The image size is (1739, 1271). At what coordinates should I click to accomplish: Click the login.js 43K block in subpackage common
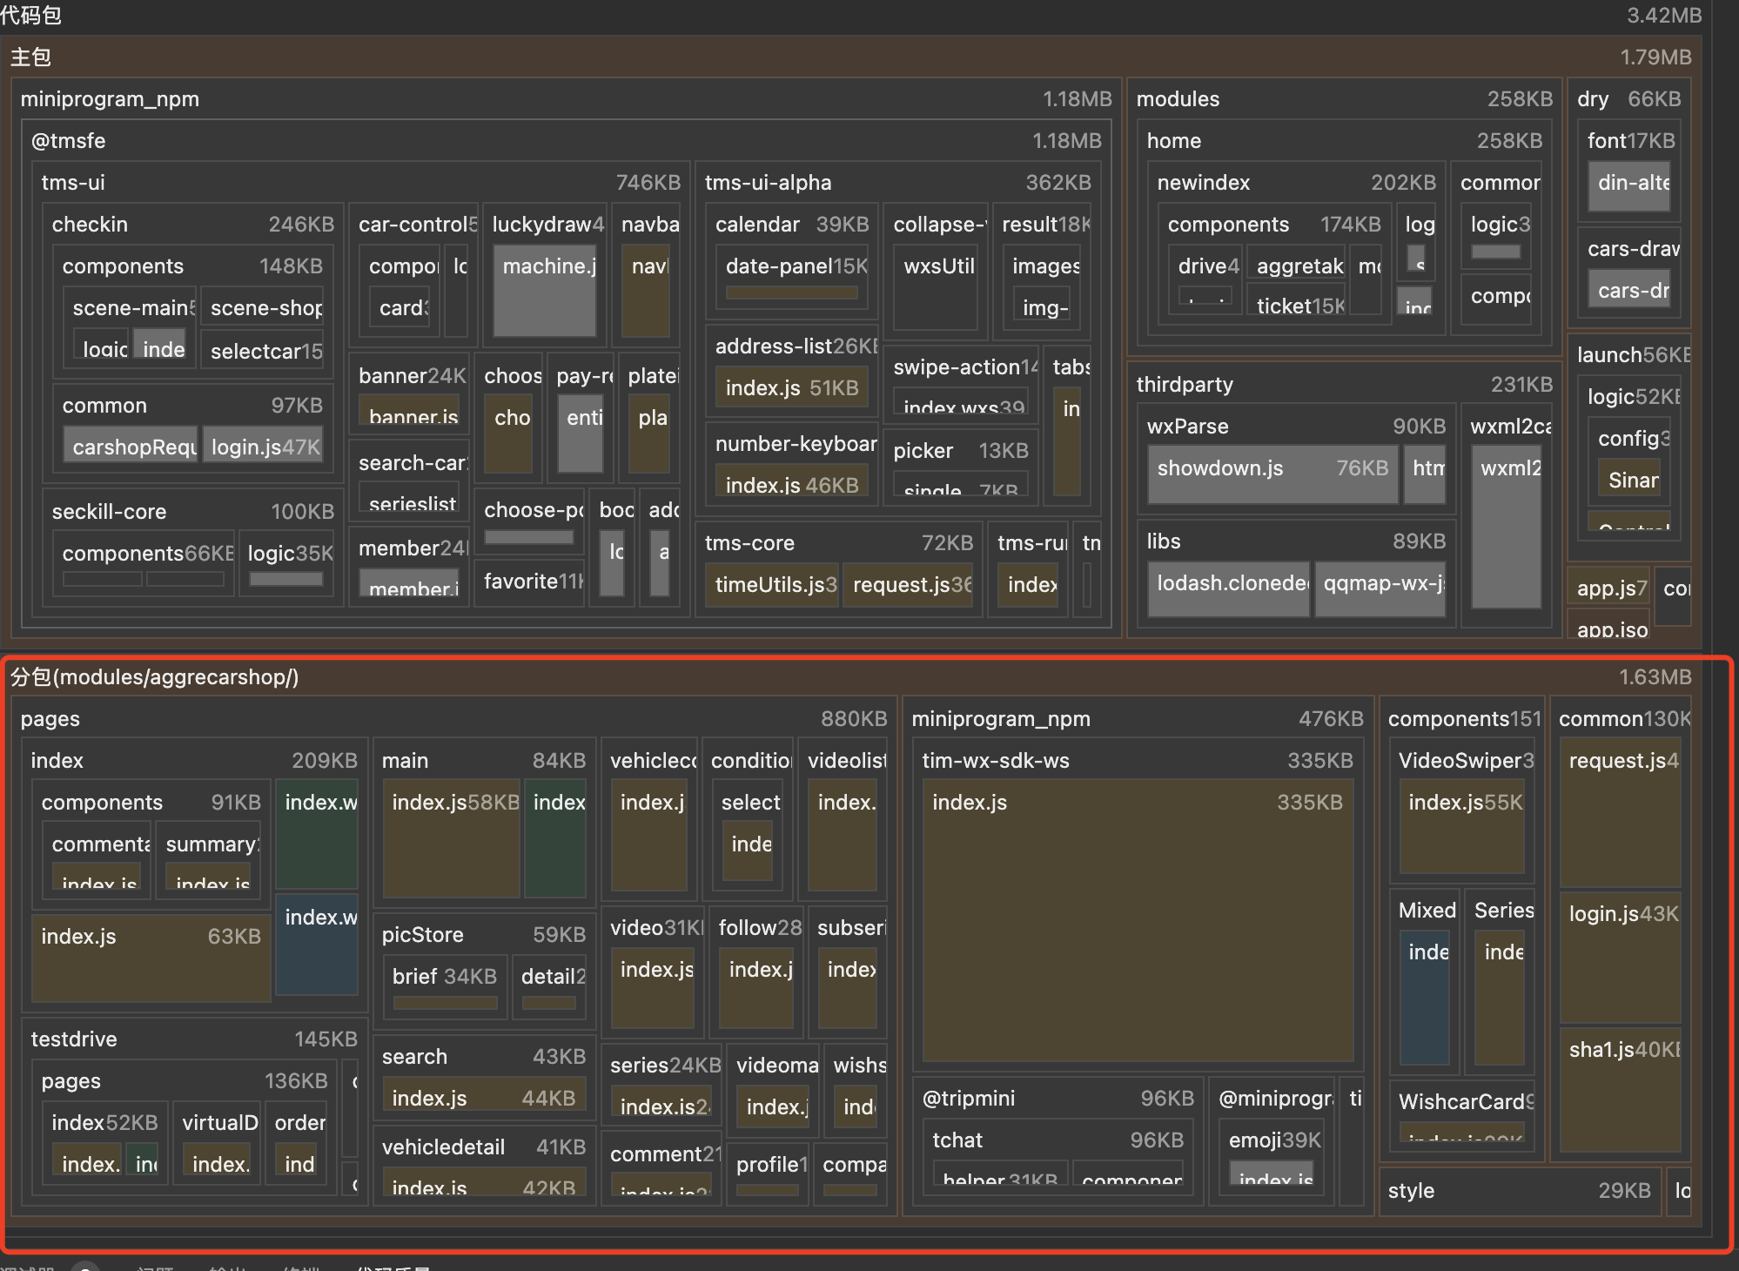coord(1620,958)
